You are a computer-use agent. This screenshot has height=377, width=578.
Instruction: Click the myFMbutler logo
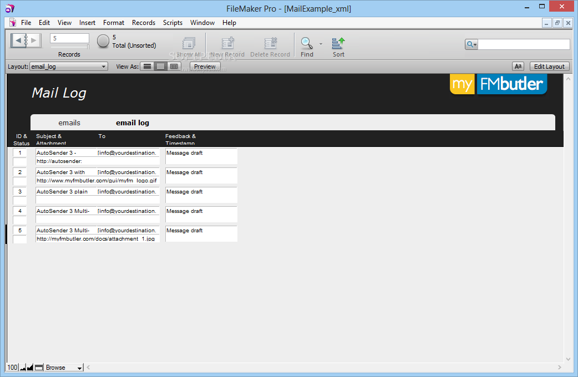coord(498,84)
